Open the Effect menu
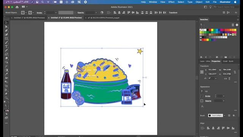The width and height of the screenshot is (243, 137). click(x=171, y=2)
